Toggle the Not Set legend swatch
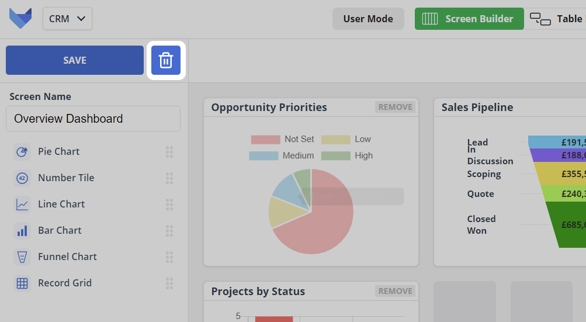 coord(265,140)
